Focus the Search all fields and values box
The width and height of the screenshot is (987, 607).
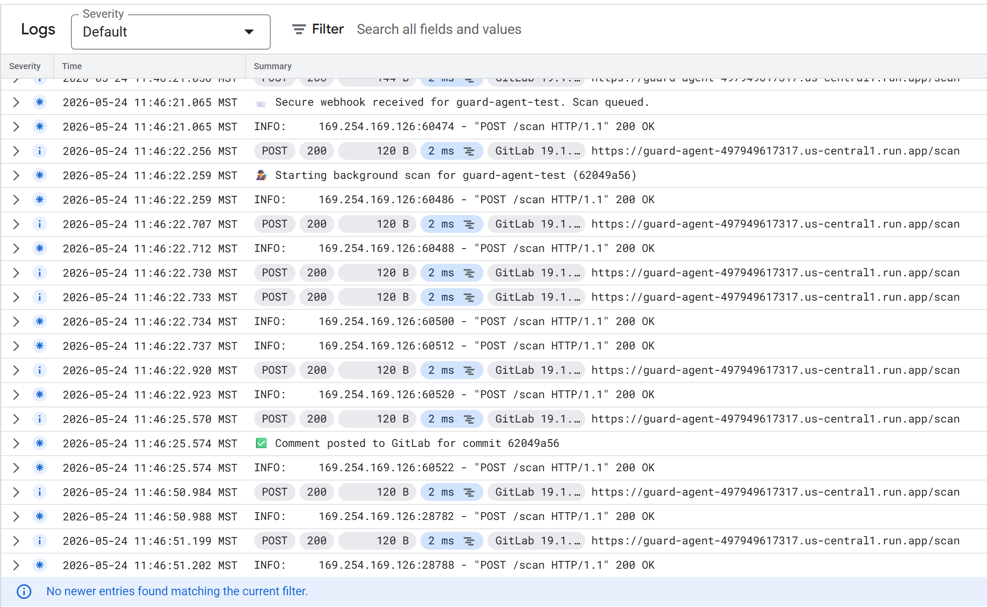pos(439,29)
